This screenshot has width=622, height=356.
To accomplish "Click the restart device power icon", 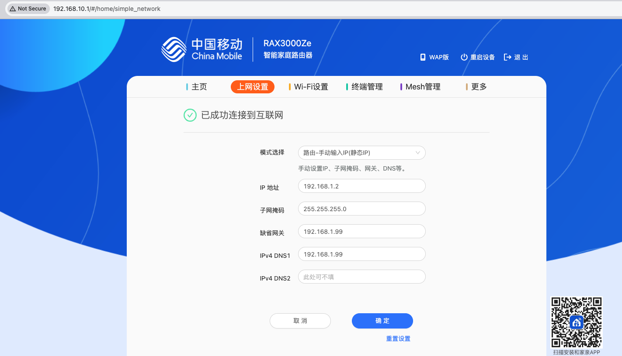I will [464, 57].
